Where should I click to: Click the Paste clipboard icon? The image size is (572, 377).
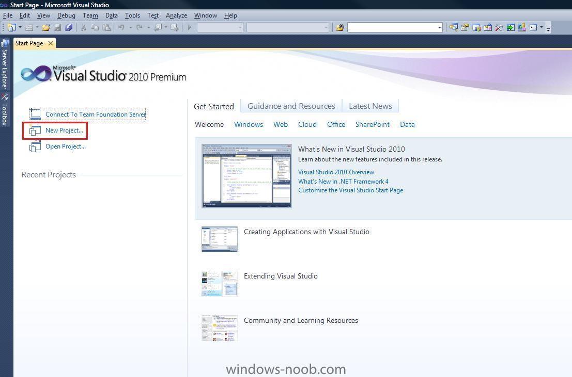[106, 27]
